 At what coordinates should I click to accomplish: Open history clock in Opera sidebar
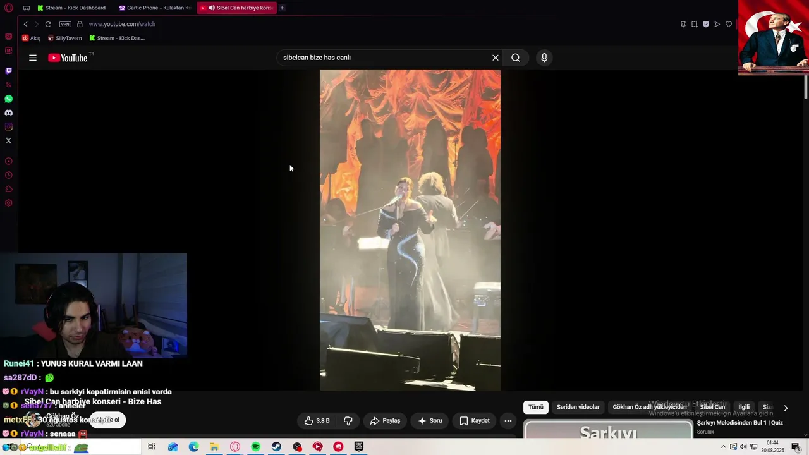pyautogui.click(x=8, y=175)
